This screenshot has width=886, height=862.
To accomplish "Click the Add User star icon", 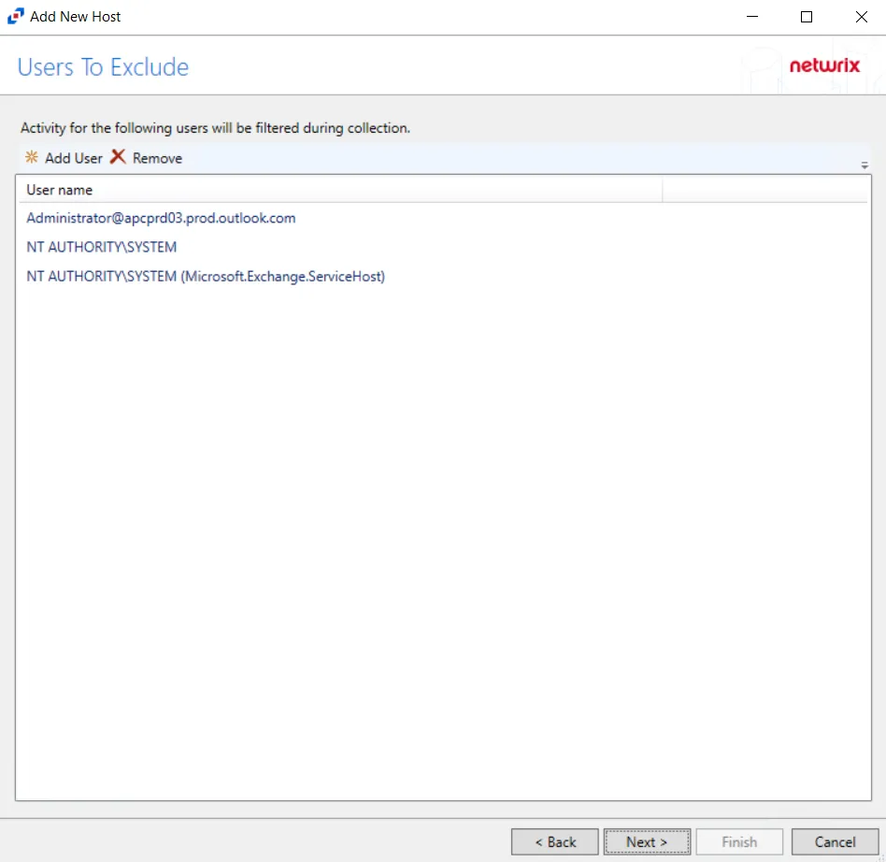I will coord(32,157).
